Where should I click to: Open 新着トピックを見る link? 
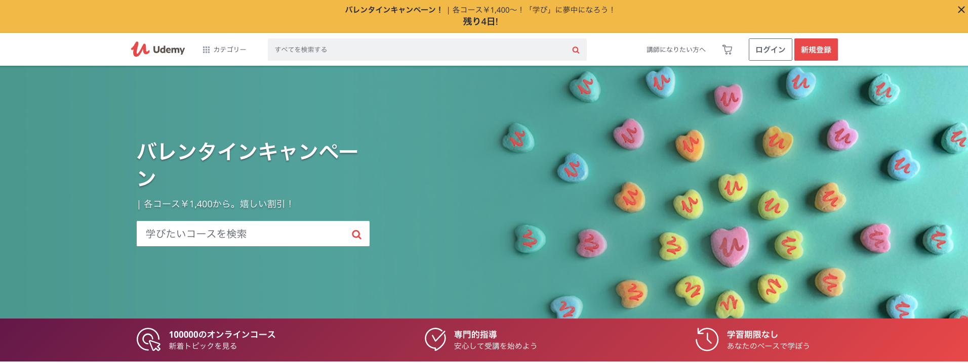[203, 346]
